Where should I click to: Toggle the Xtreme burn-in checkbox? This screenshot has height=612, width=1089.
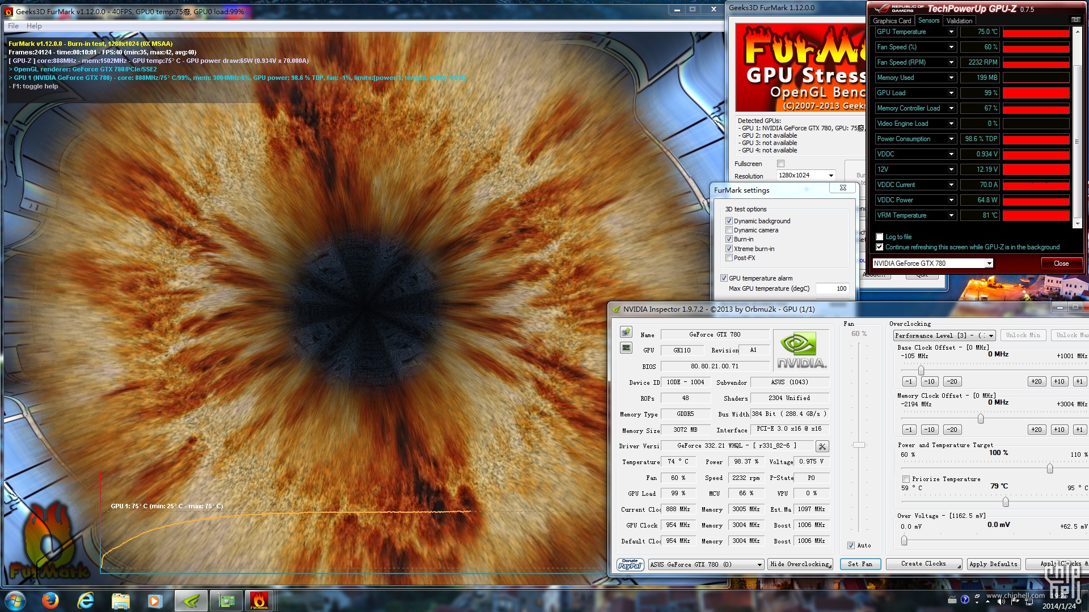[x=729, y=249]
